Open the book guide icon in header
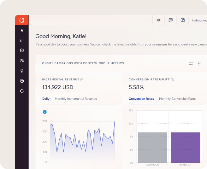The width and height of the screenshot is (207, 169). click(182, 20)
